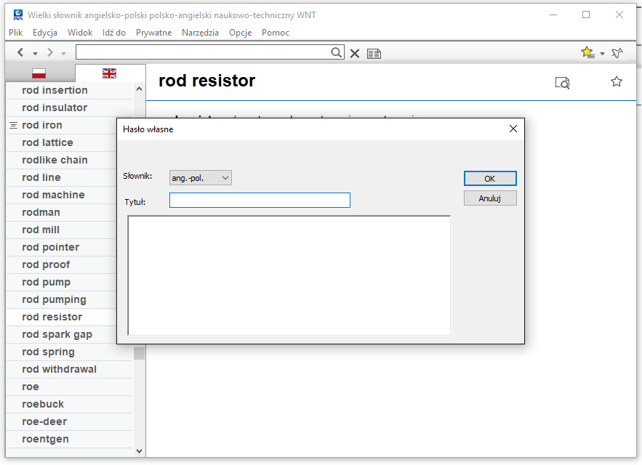Open the Idź do menu
Image resolution: width=642 pixels, height=465 pixels.
point(114,33)
